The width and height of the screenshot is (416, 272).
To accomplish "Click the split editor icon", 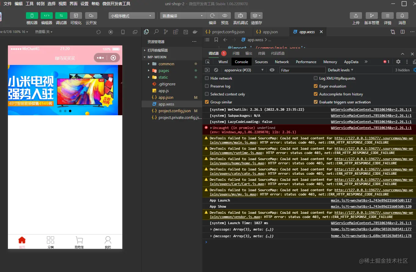I will (403, 32).
